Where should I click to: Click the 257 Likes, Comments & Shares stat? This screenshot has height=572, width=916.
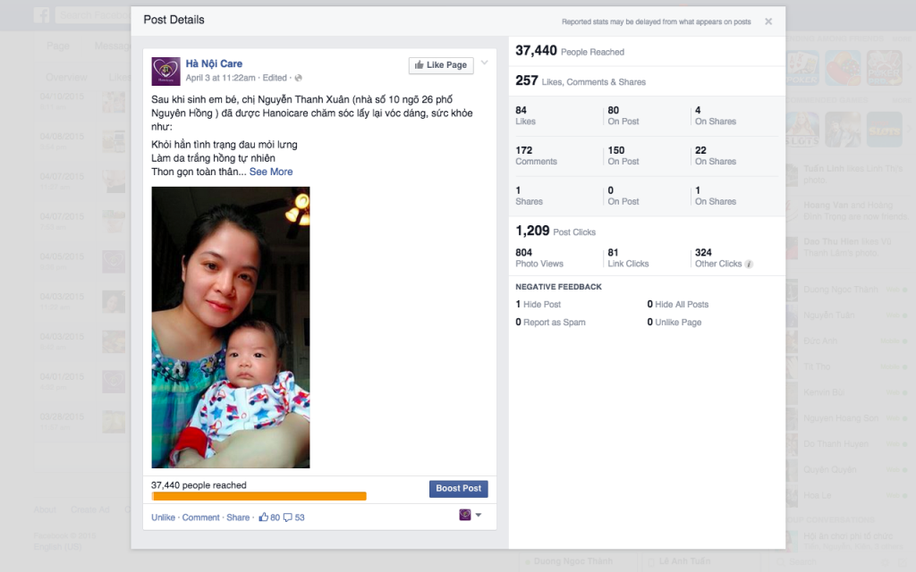point(581,81)
